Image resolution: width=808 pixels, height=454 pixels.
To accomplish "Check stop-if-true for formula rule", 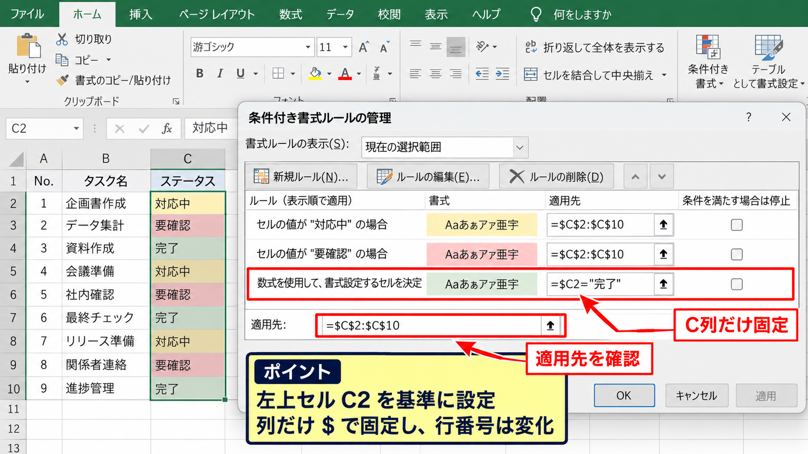I will click(x=736, y=284).
